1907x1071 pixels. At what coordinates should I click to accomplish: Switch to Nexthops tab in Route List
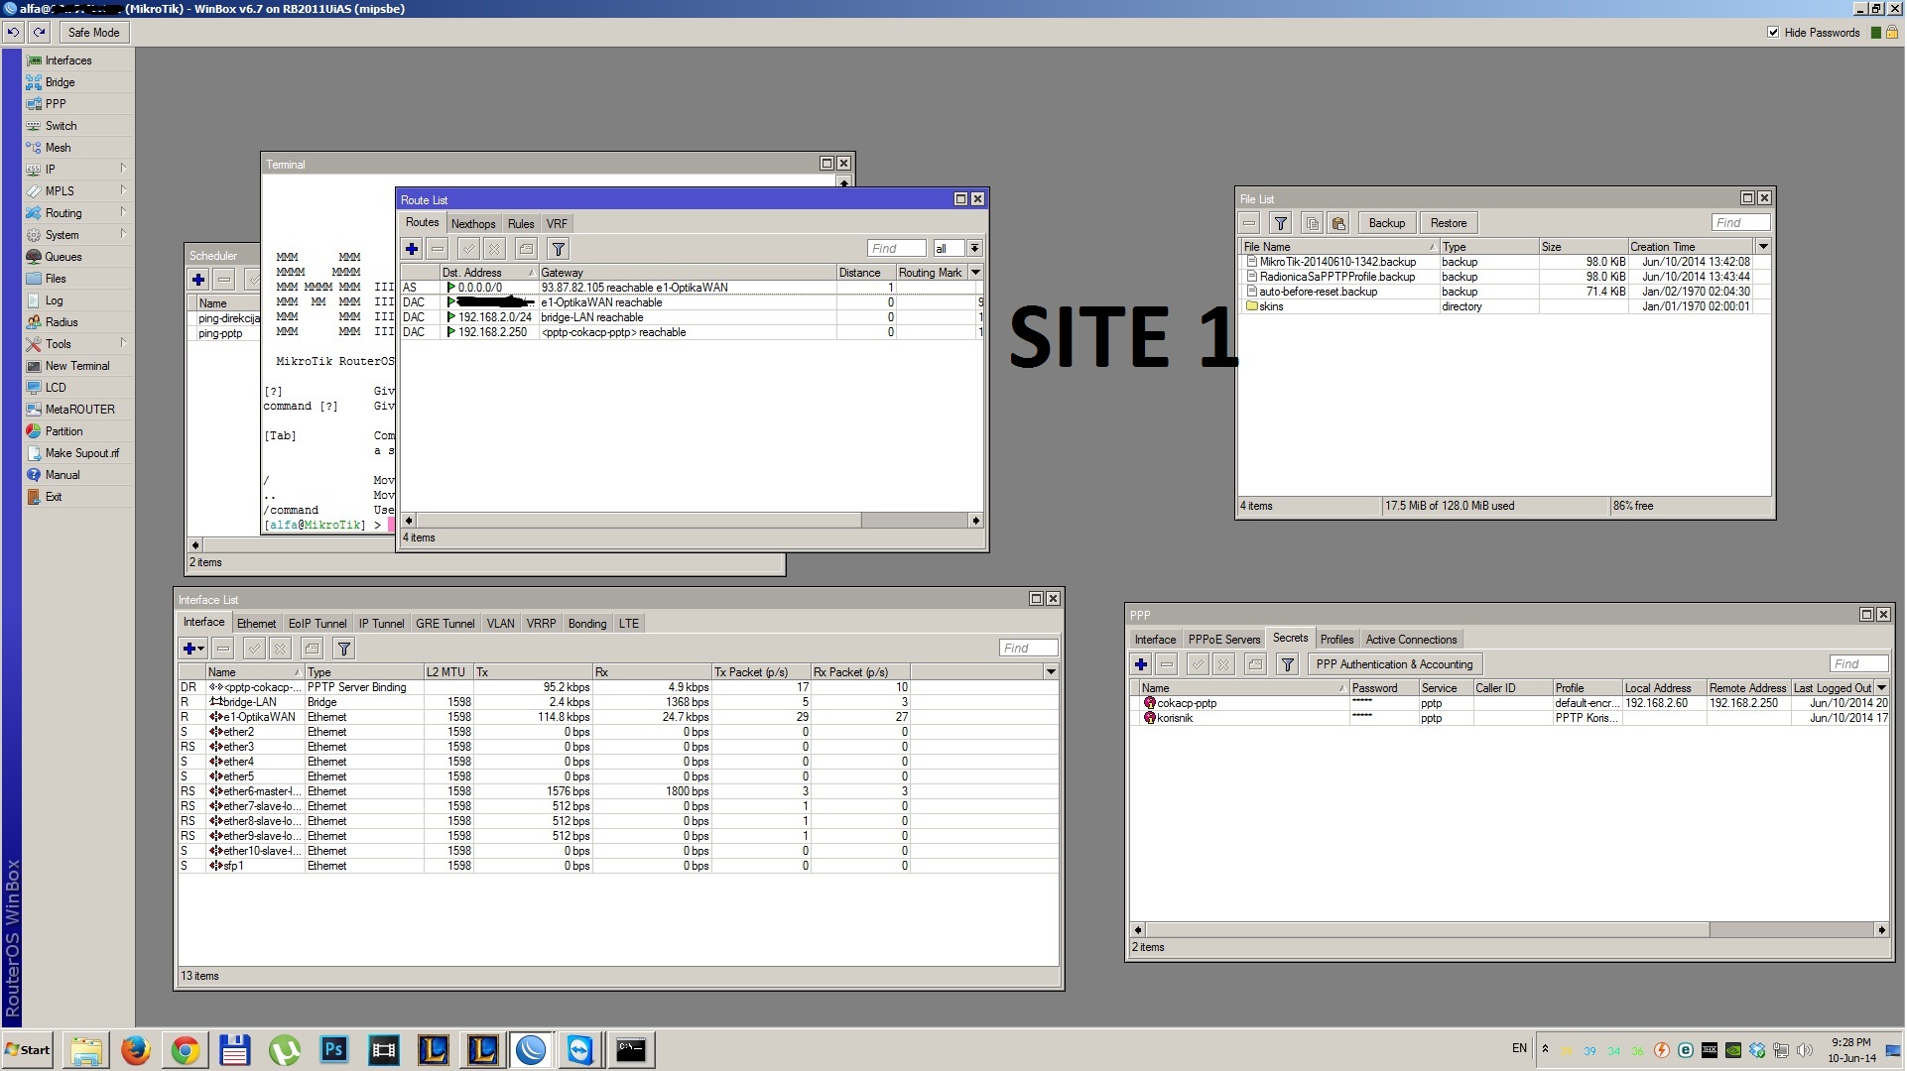(x=472, y=224)
